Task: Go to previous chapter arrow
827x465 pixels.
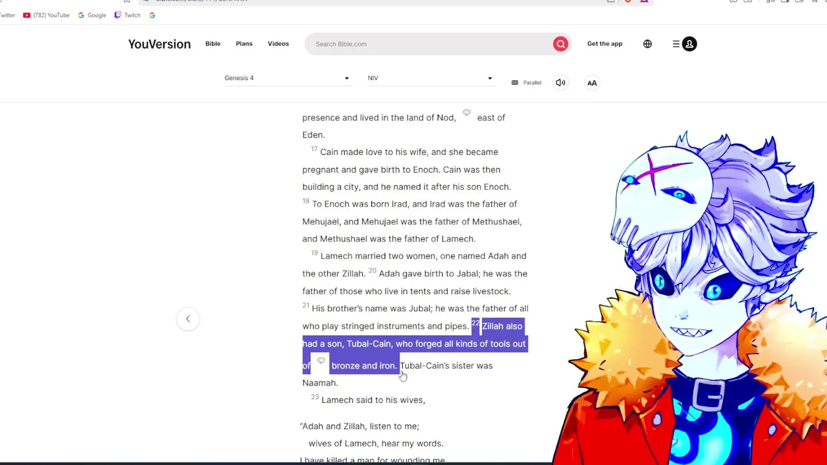Action: coord(188,318)
